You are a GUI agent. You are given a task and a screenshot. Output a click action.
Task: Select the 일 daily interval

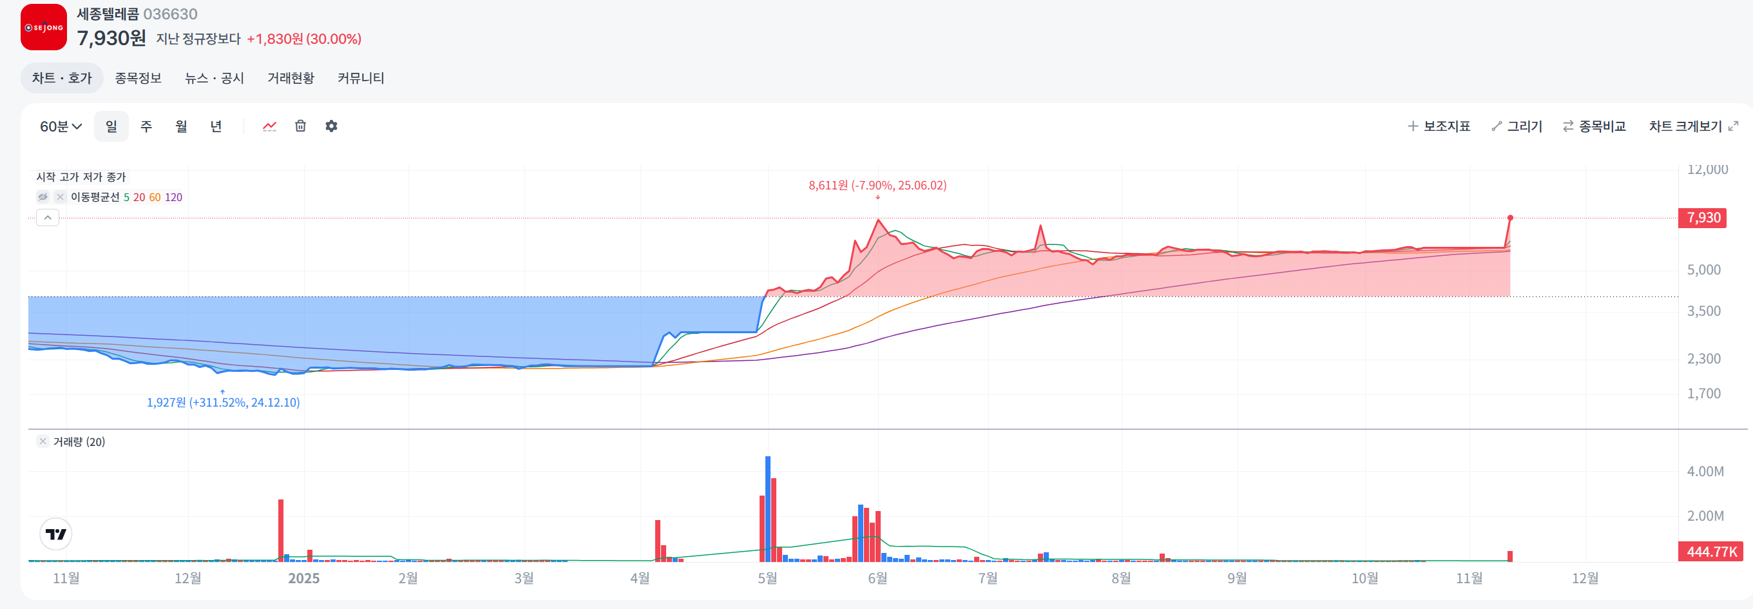coord(111,126)
